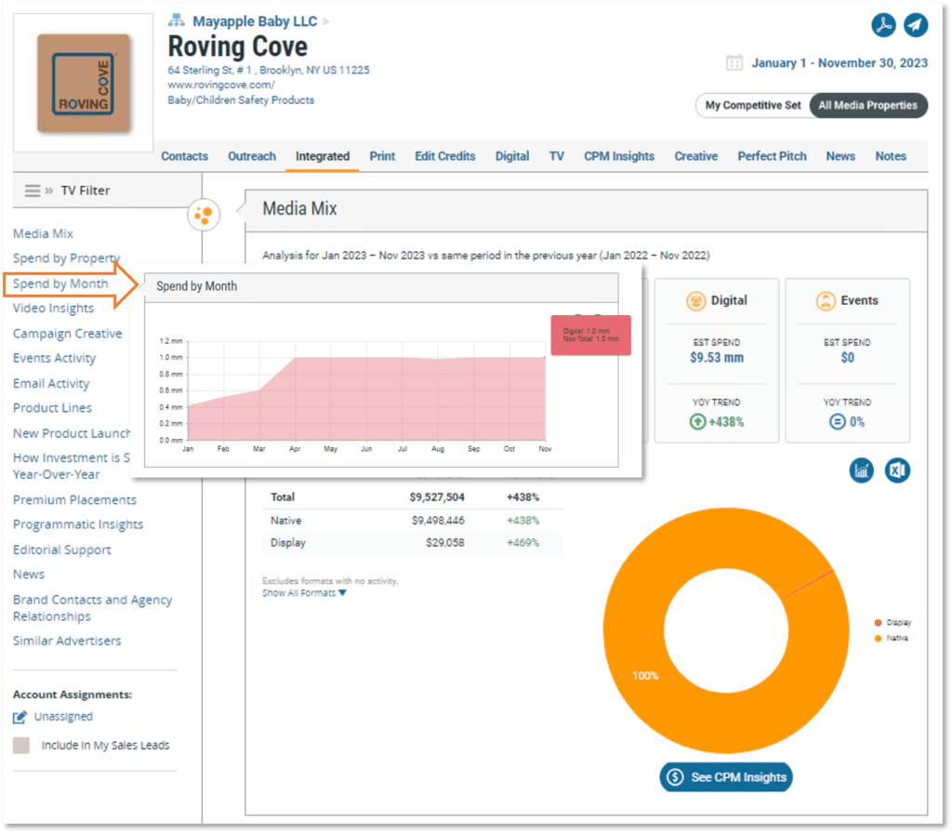
Task: Select Media Mix in the sidebar
Action: pyautogui.click(x=43, y=233)
